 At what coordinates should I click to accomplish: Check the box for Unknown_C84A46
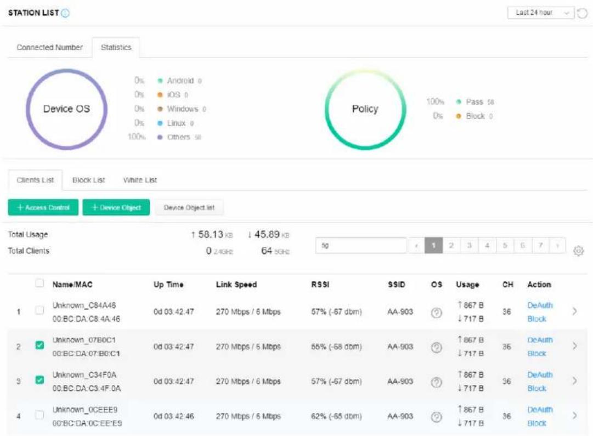click(x=39, y=310)
